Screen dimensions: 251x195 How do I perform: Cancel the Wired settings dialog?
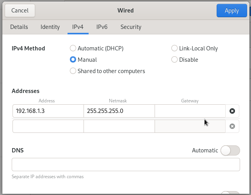(20, 11)
